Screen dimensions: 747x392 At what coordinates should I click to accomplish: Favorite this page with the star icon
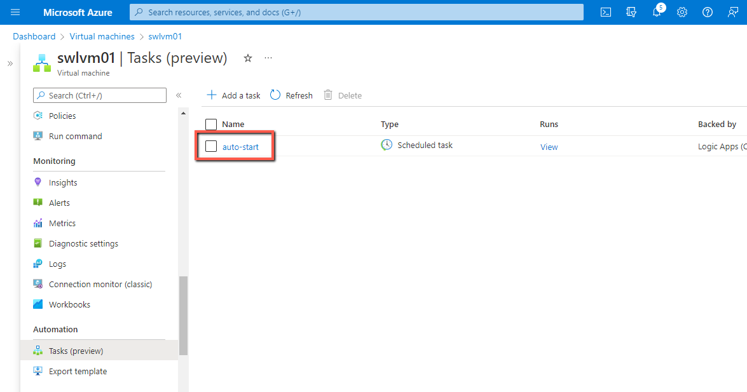pyautogui.click(x=248, y=58)
